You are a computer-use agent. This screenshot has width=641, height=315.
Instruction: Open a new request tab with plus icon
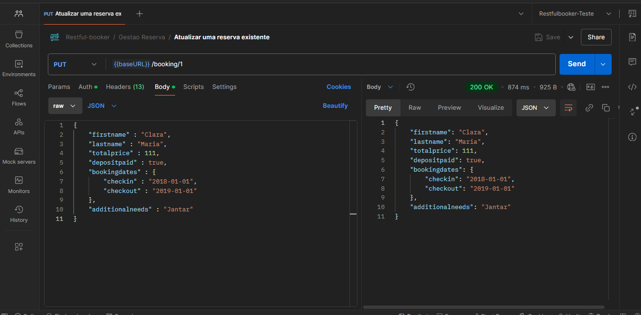tap(140, 14)
